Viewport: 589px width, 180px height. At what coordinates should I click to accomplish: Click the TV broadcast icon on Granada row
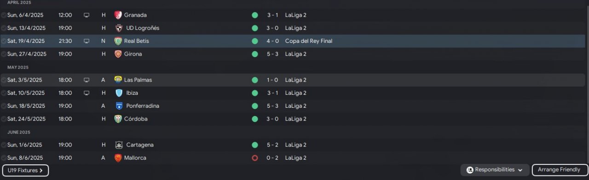click(87, 15)
